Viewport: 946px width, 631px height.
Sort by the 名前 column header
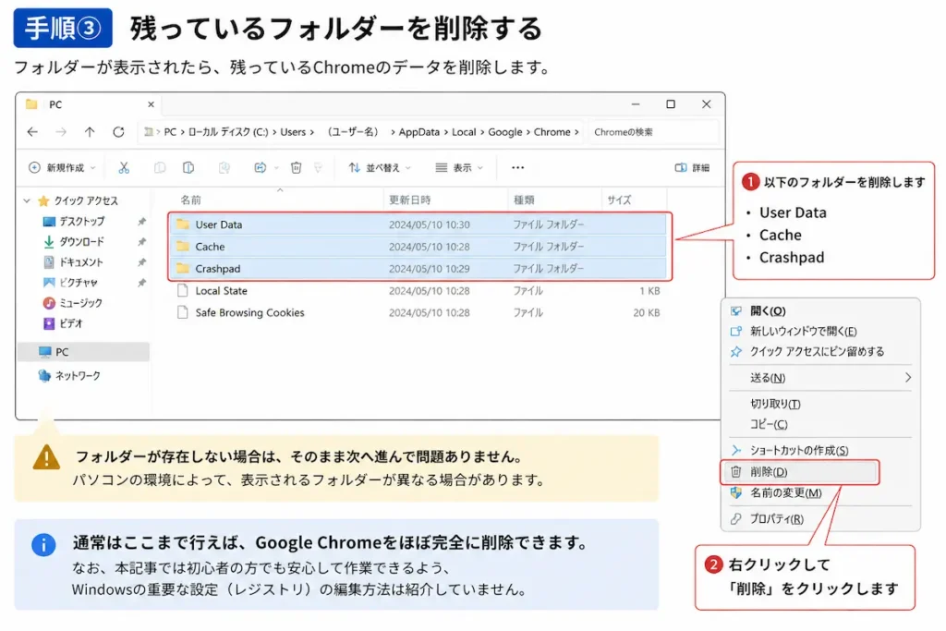(190, 200)
